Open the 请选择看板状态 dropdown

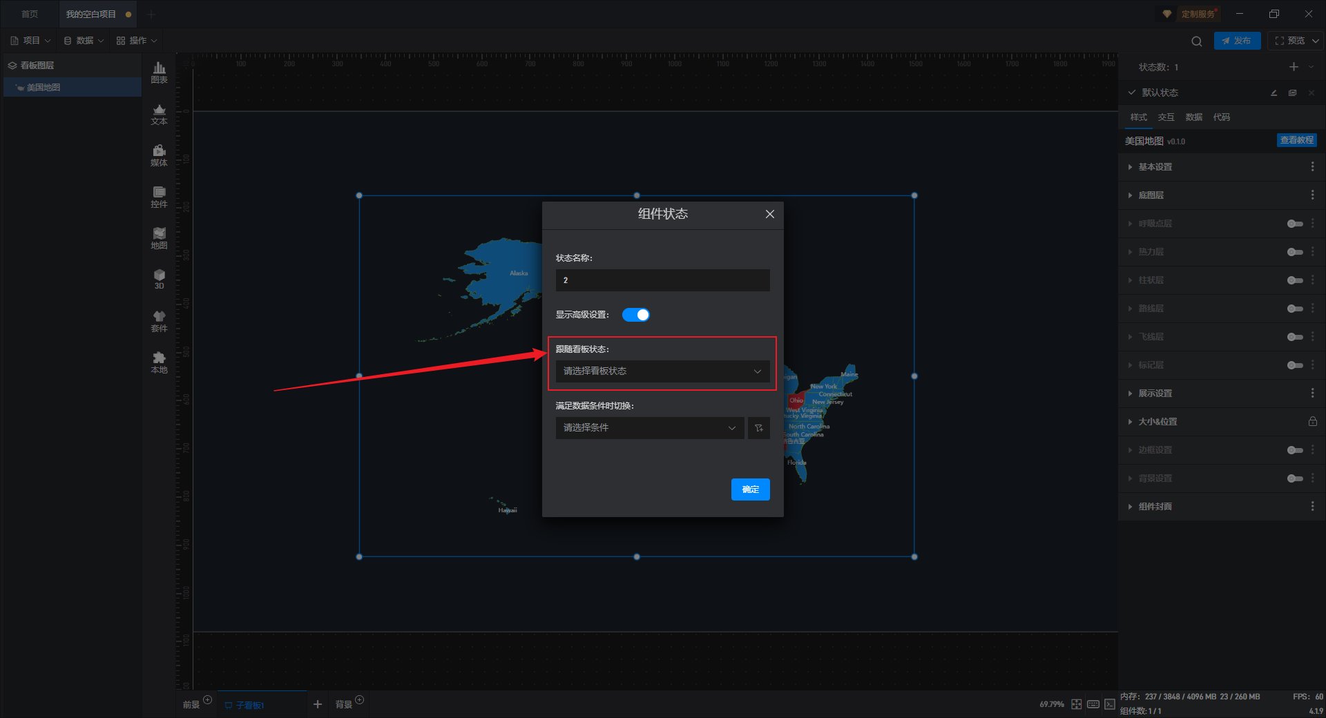662,371
